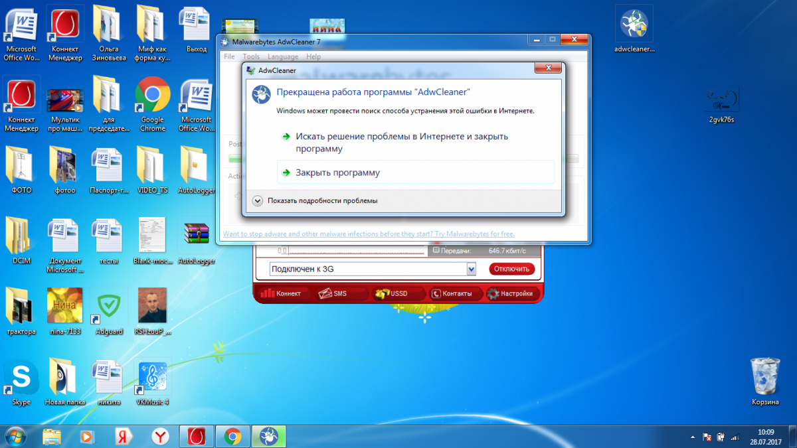Launch Yandex Browser from the taskbar
The height and width of the screenshot is (448, 797).
tap(160, 436)
